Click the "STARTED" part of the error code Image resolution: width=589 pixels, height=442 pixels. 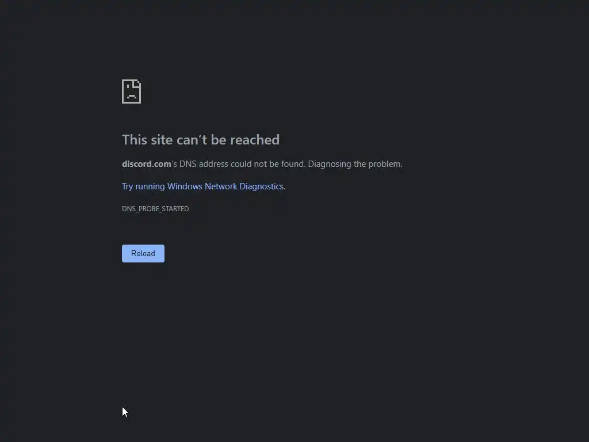coord(175,208)
